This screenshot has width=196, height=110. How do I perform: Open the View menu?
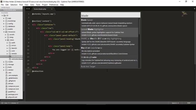pyautogui.click(x=27, y=5)
